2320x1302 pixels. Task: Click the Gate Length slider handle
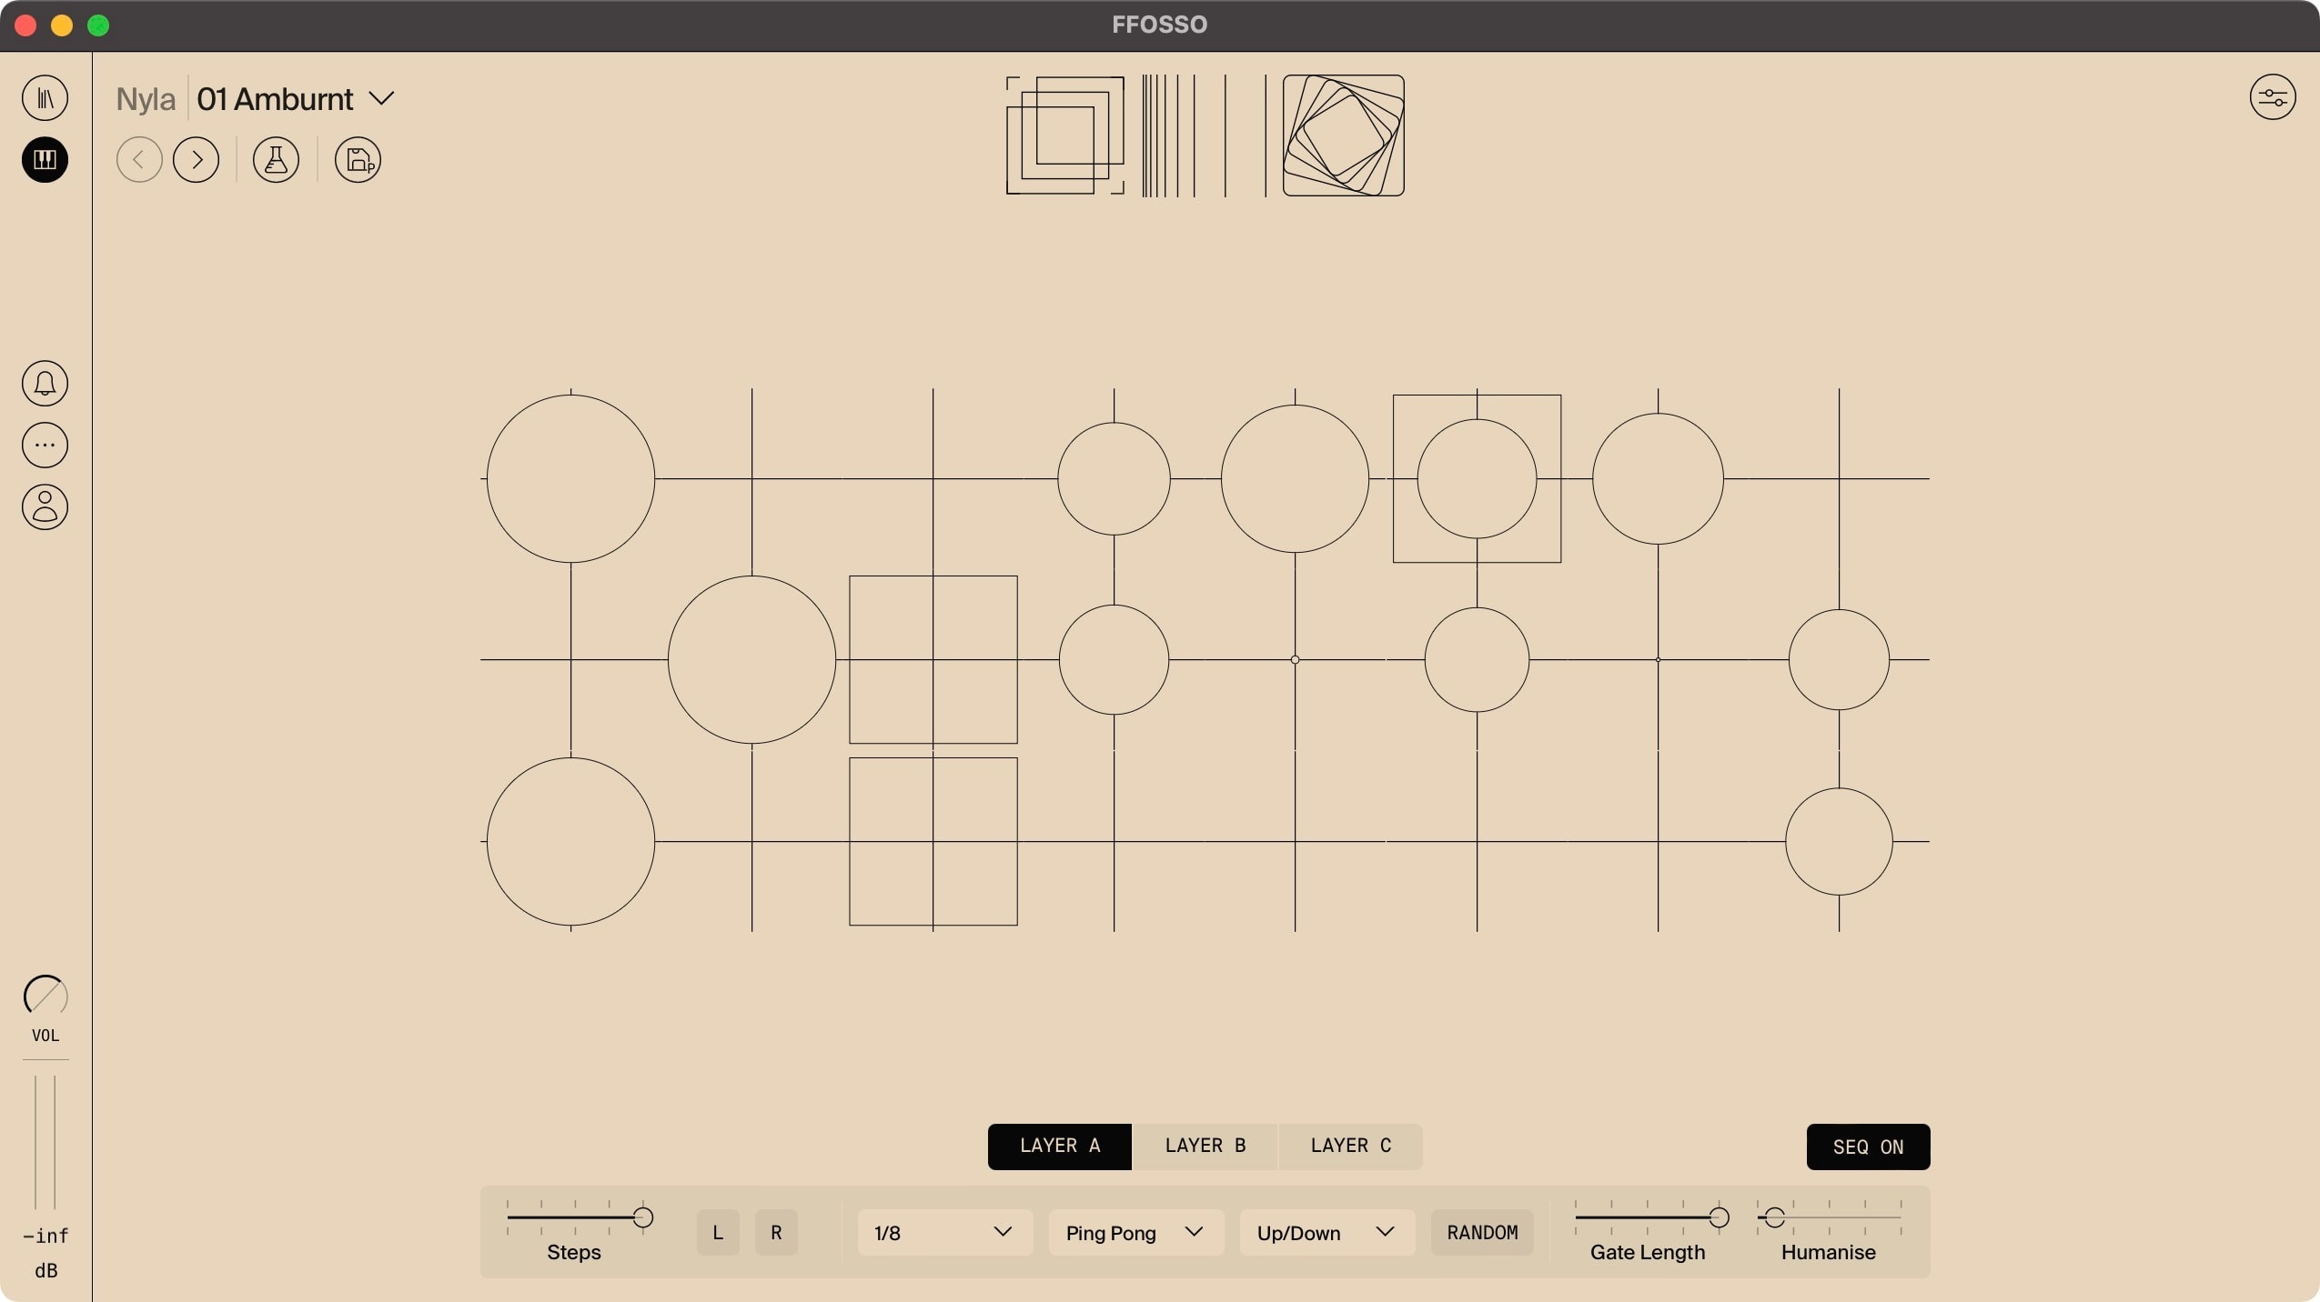pos(1719,1217)
